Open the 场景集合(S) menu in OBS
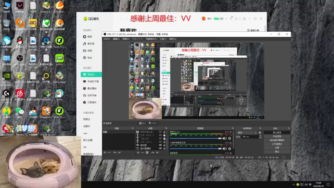The image size is (334, 188). pos(151,39)
